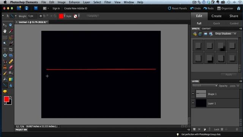This screenshot has height=137, width=243.
Task: Click the Create new layer icon
Action: point(194,129)
